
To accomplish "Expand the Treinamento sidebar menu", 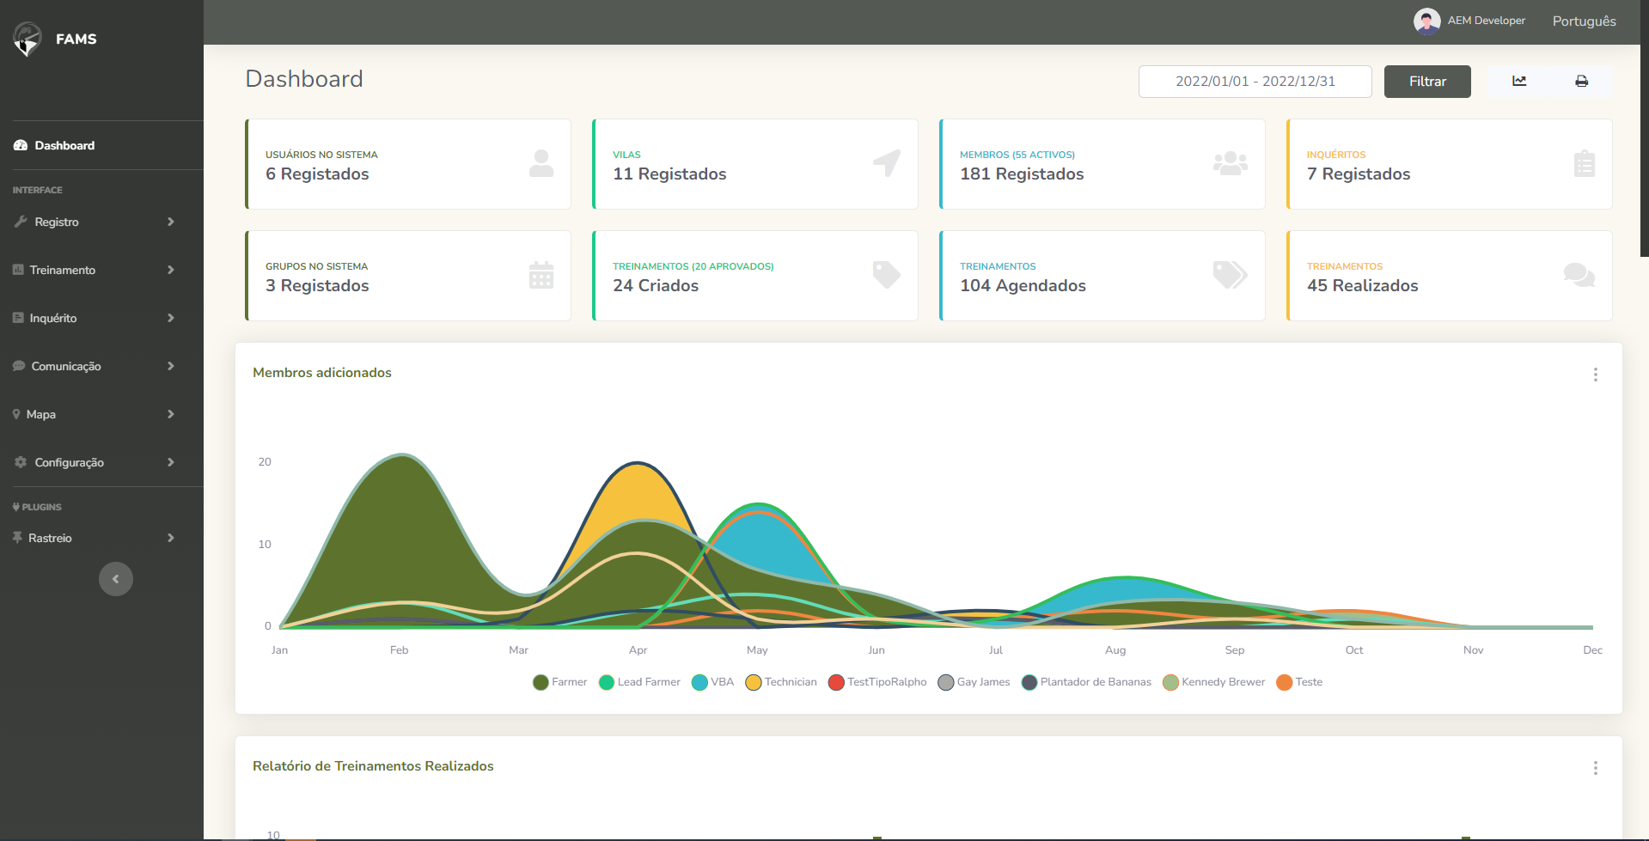I will click(x=95, y=270).
